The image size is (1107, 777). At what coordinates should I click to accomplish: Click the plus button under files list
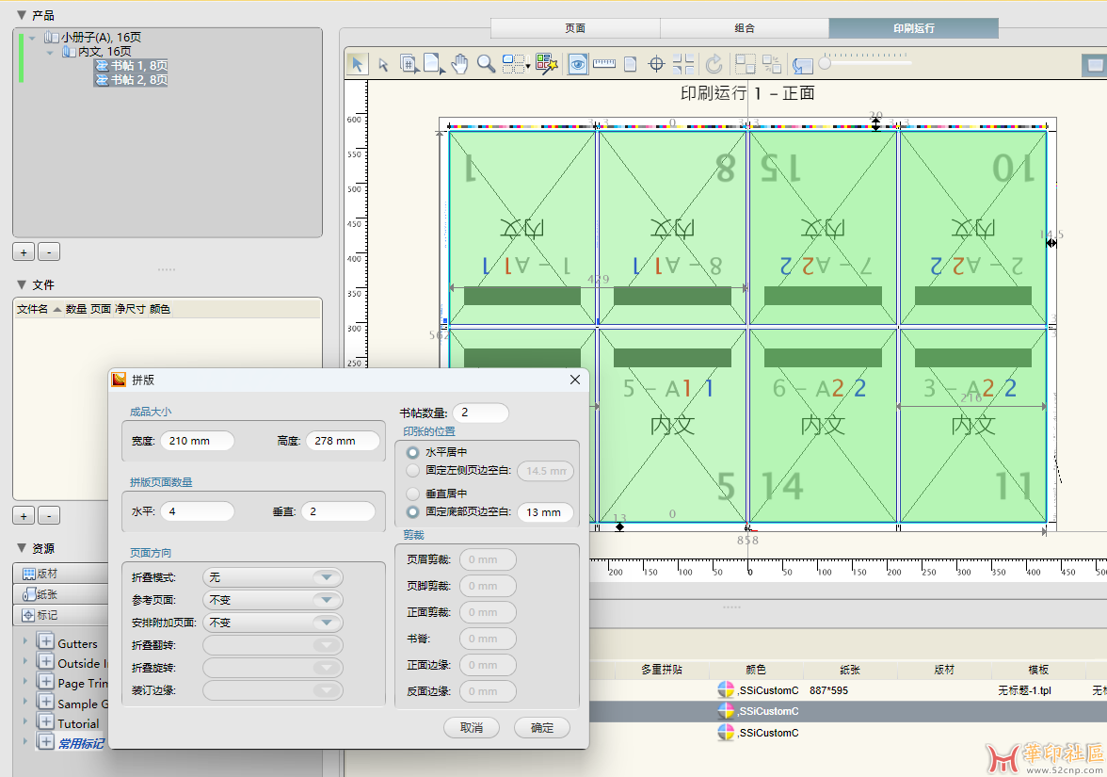24,516
